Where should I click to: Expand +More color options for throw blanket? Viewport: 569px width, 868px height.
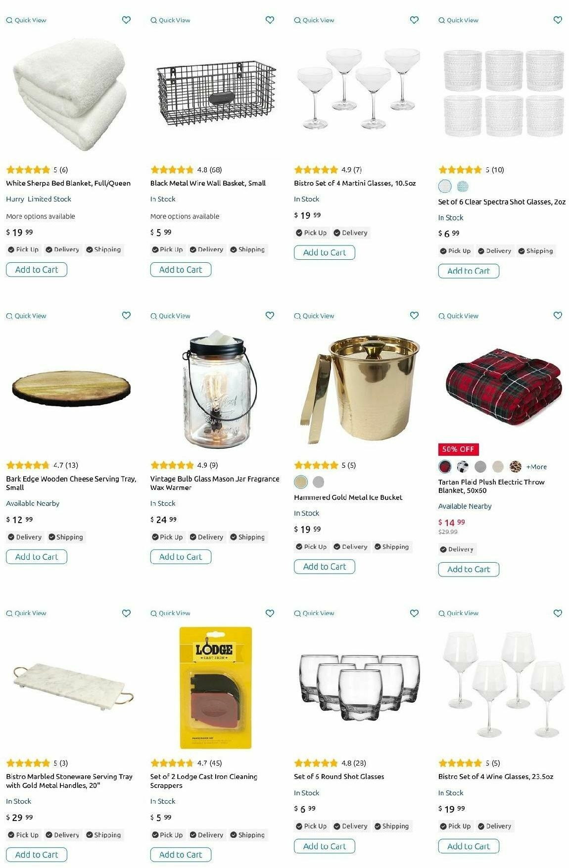point(536,467)
